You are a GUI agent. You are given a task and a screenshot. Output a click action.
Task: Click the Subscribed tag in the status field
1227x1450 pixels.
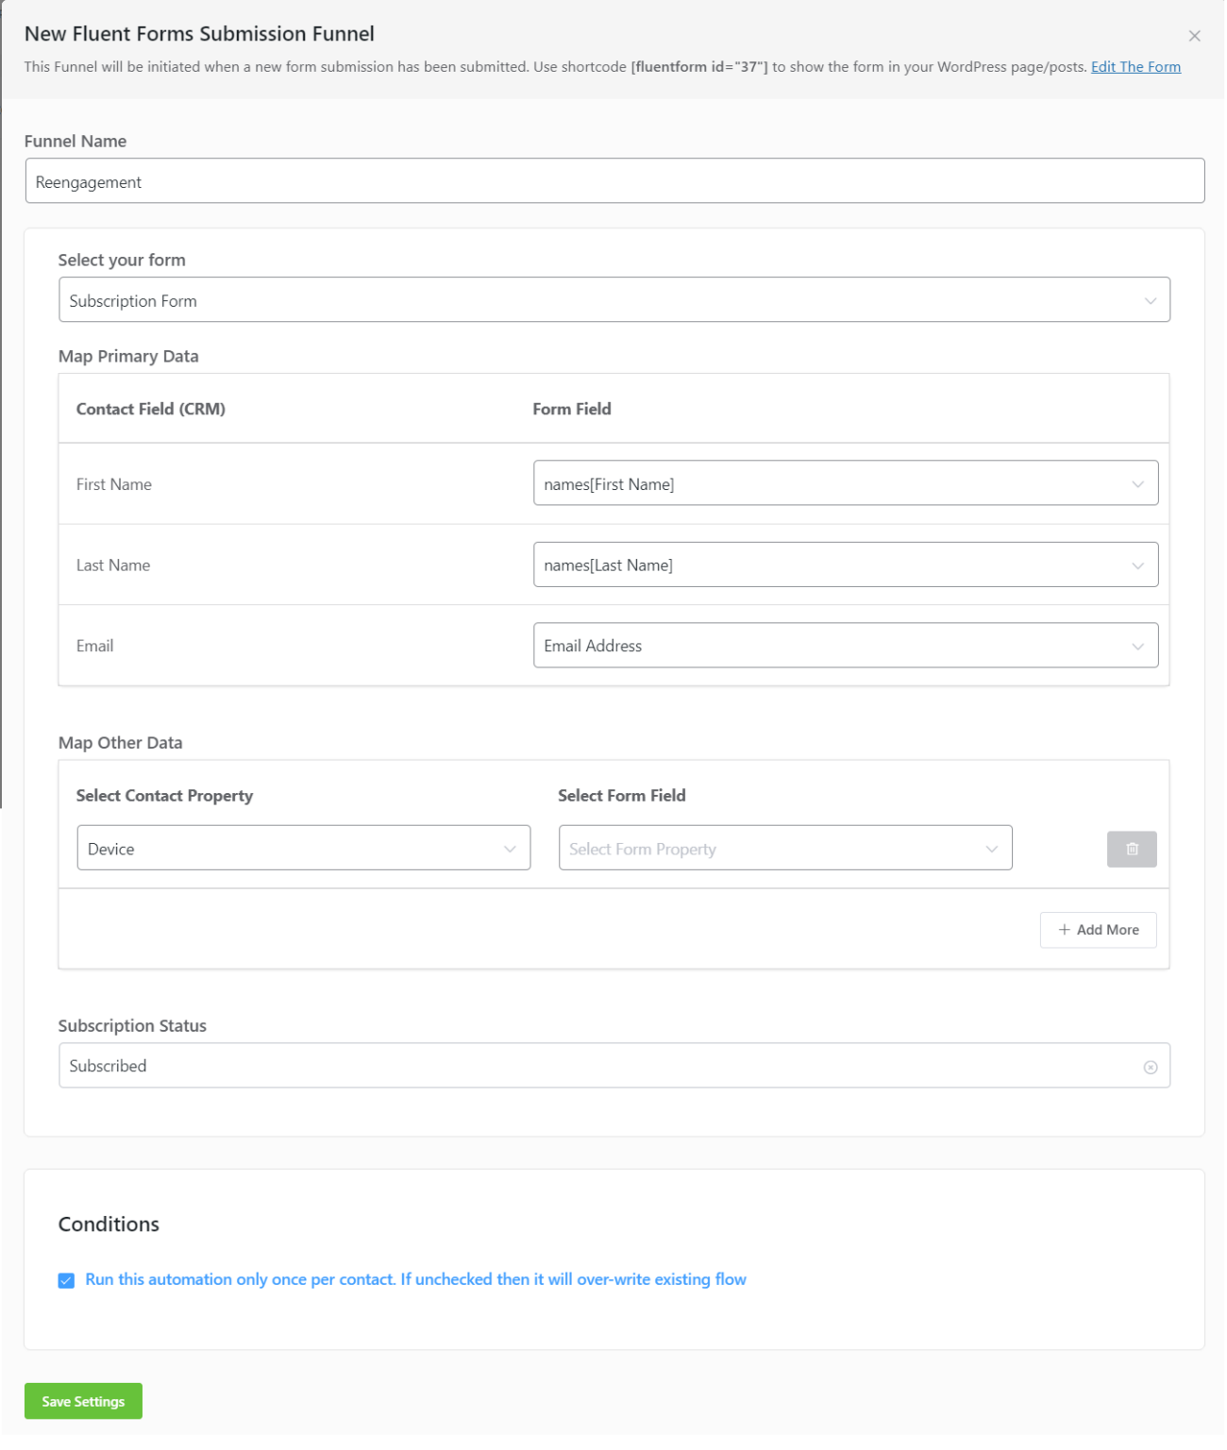(107, 1065)
